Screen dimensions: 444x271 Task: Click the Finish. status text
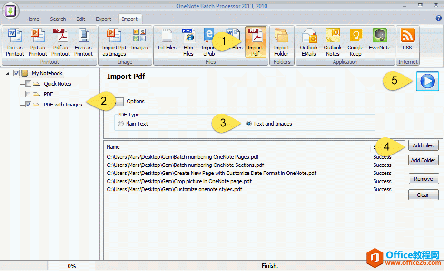click(269, 266)
